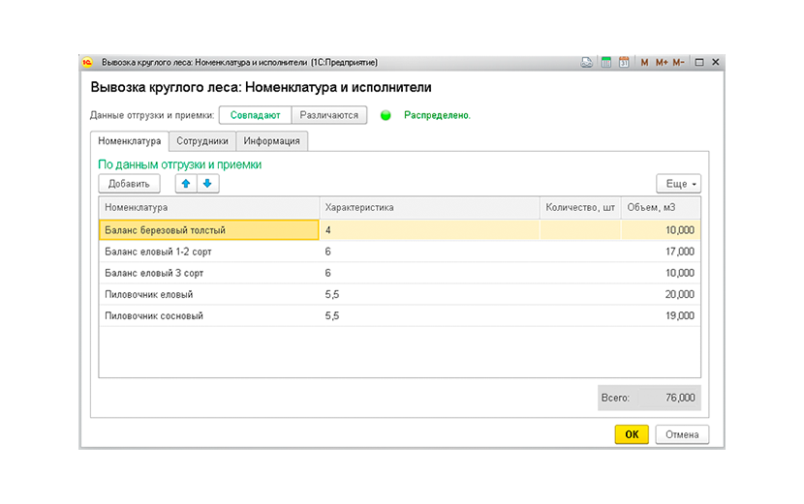Image resolution: width=804 pixels, height=504 pixels.
Task: Click the M memory button
Action: [x=644, y=63]
